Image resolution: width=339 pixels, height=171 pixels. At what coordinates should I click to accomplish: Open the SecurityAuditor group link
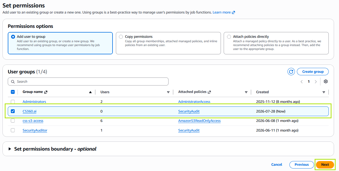(35, 130)
